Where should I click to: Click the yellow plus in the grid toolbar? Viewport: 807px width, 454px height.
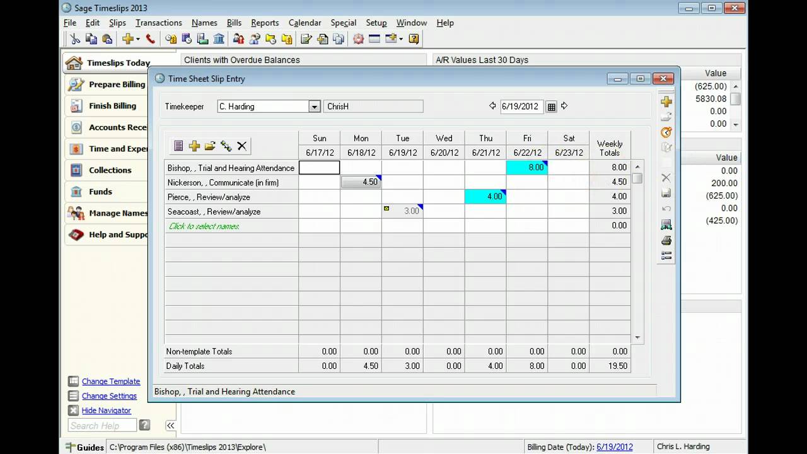pos(194,146)
